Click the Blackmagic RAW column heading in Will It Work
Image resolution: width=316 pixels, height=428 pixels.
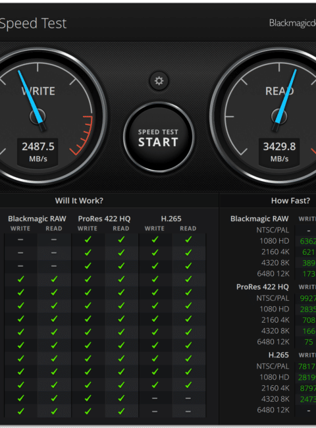(x=37, y=219)
